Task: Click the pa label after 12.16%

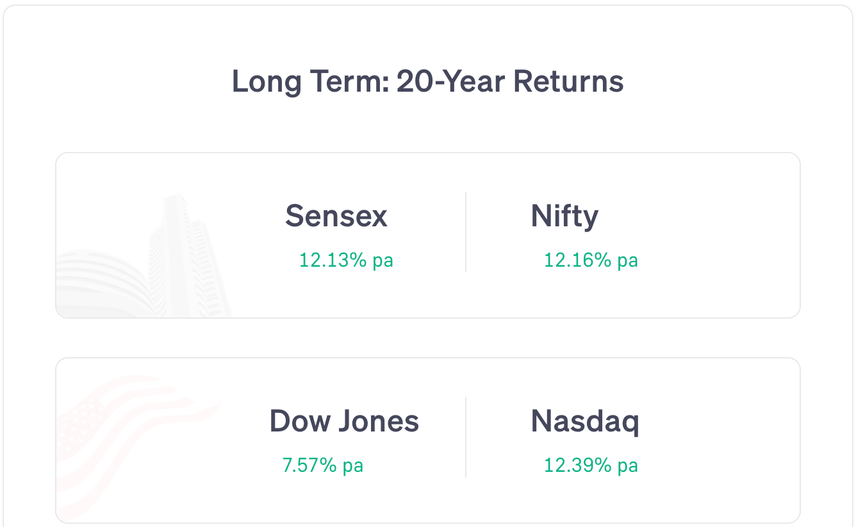Action: pyautogui.click(x=628, y=262)
